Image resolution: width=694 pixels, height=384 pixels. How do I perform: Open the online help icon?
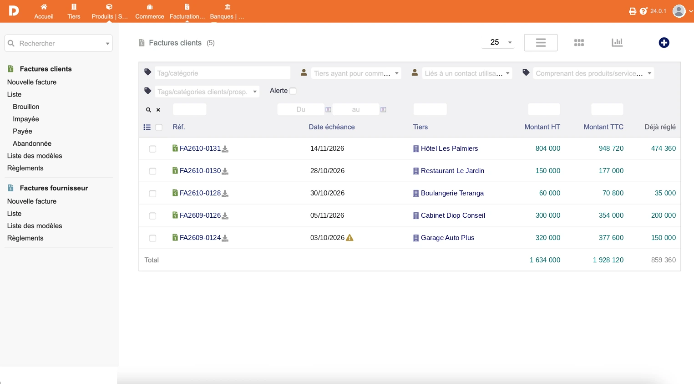point(643,11)
